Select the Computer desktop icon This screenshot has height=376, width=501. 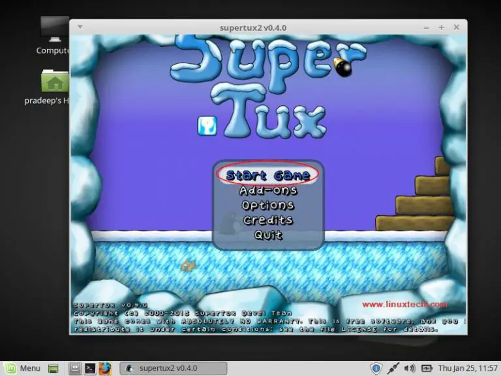(53, 35)
